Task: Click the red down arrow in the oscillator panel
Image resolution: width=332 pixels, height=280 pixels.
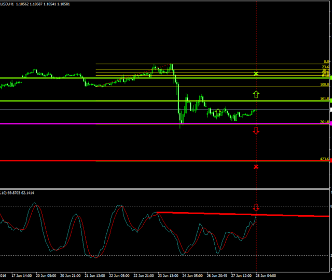Action: pos(256,208)
